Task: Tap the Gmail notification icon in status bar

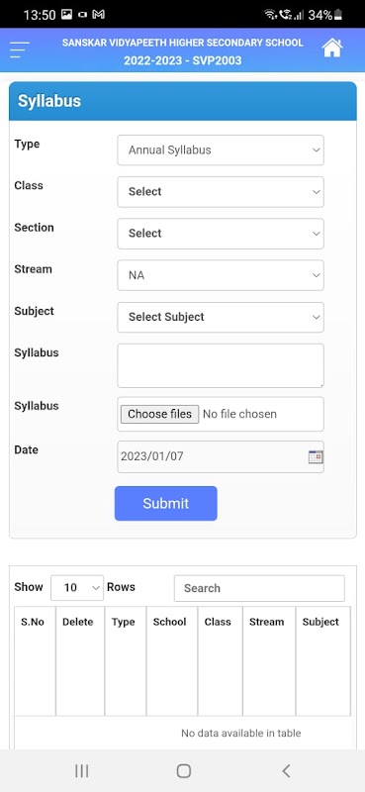Action: click(x=99, y=15)
